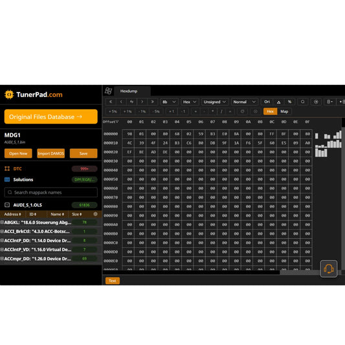Click the circled-x reset icon in second toolbar row
Image resolution: width=345 pixels, height=345 pixels.
pyautogui.click(x=256, y=111)
